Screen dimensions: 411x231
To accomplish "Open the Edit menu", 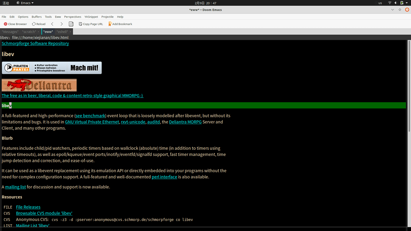I will (x=12, y=17).
